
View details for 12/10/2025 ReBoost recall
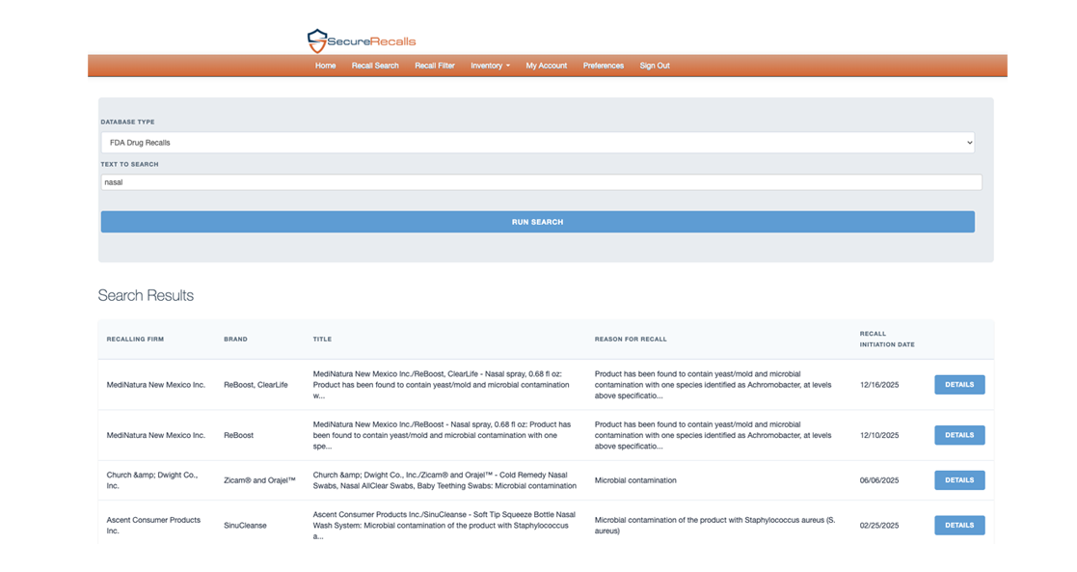click(x=959, y=435)
